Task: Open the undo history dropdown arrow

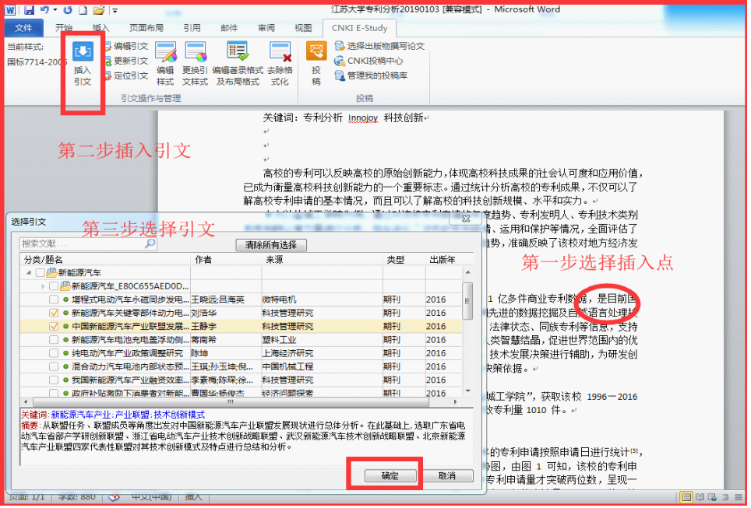Action: [55, 9]
